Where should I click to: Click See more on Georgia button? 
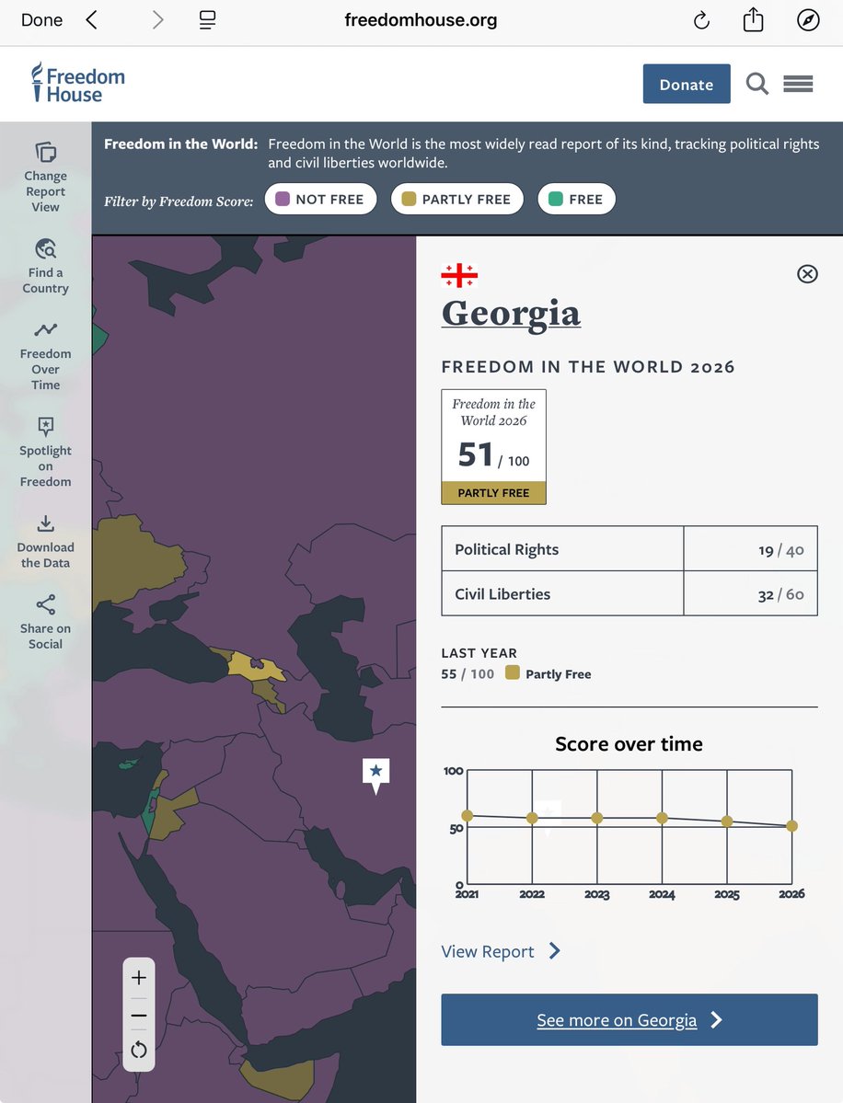tap(629, 1019)
